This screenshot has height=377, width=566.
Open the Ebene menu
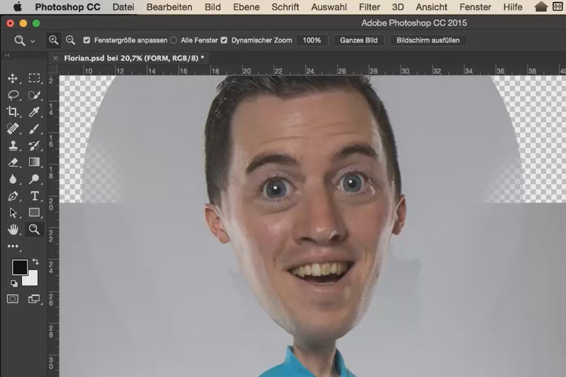246,7
